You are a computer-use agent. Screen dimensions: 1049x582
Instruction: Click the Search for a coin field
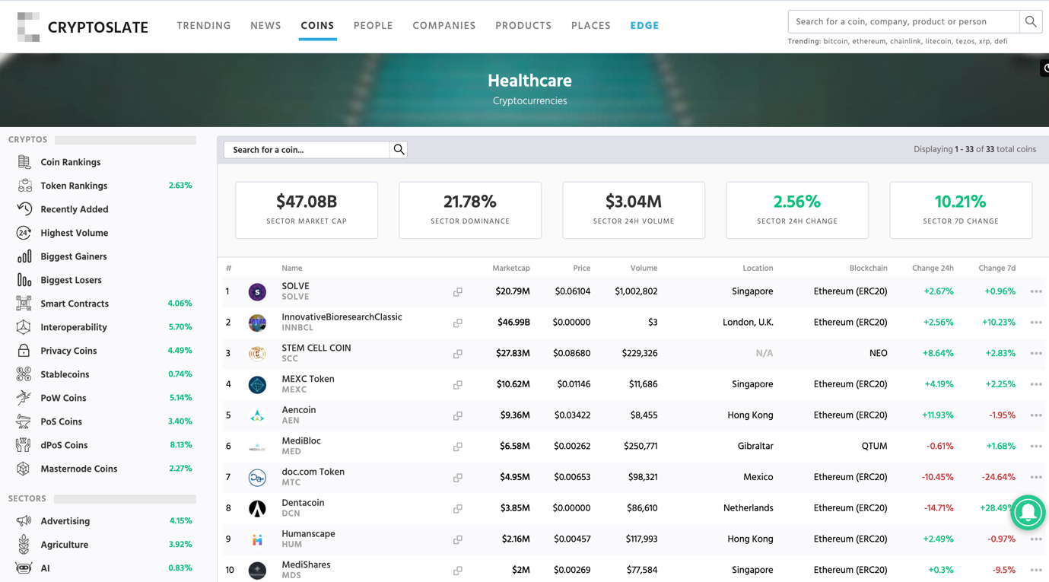pyautogui.click(x=307, y=150)
